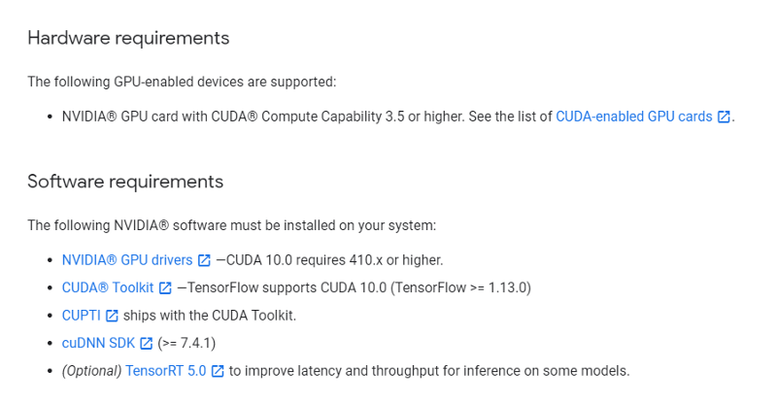Click external-link icon next to CUPTI

[x=112, y=316]
